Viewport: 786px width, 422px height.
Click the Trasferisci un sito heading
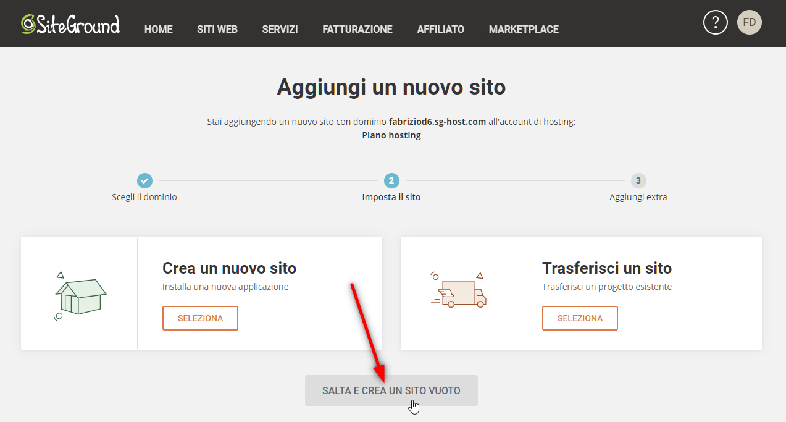607,268
